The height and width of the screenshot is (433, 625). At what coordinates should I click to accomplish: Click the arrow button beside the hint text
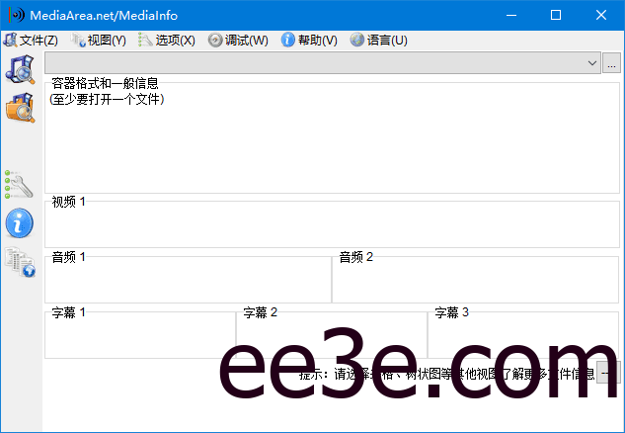click(x=608, y=373)
